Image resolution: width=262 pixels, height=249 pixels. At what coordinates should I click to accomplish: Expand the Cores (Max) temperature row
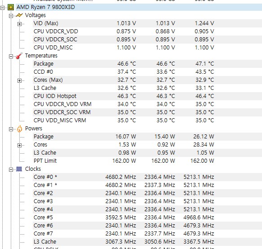[19, 80]
